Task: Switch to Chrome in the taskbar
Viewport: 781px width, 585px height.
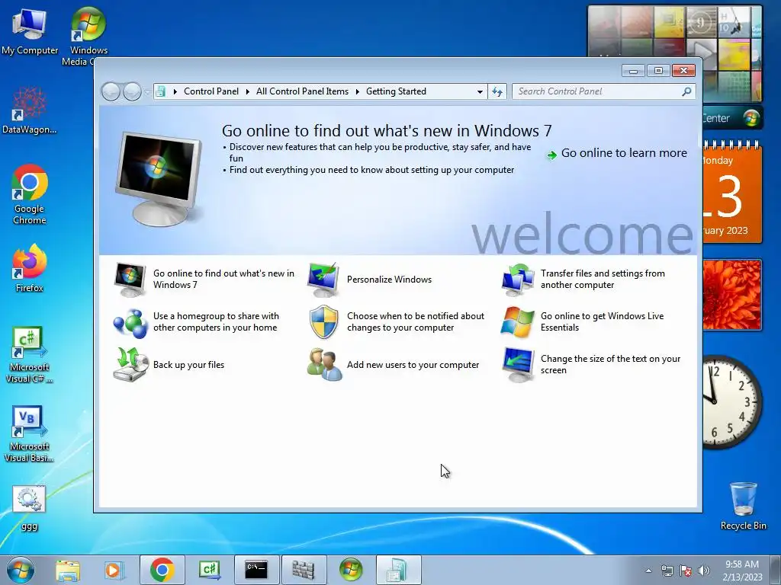Action: click(x=162, y=570)
